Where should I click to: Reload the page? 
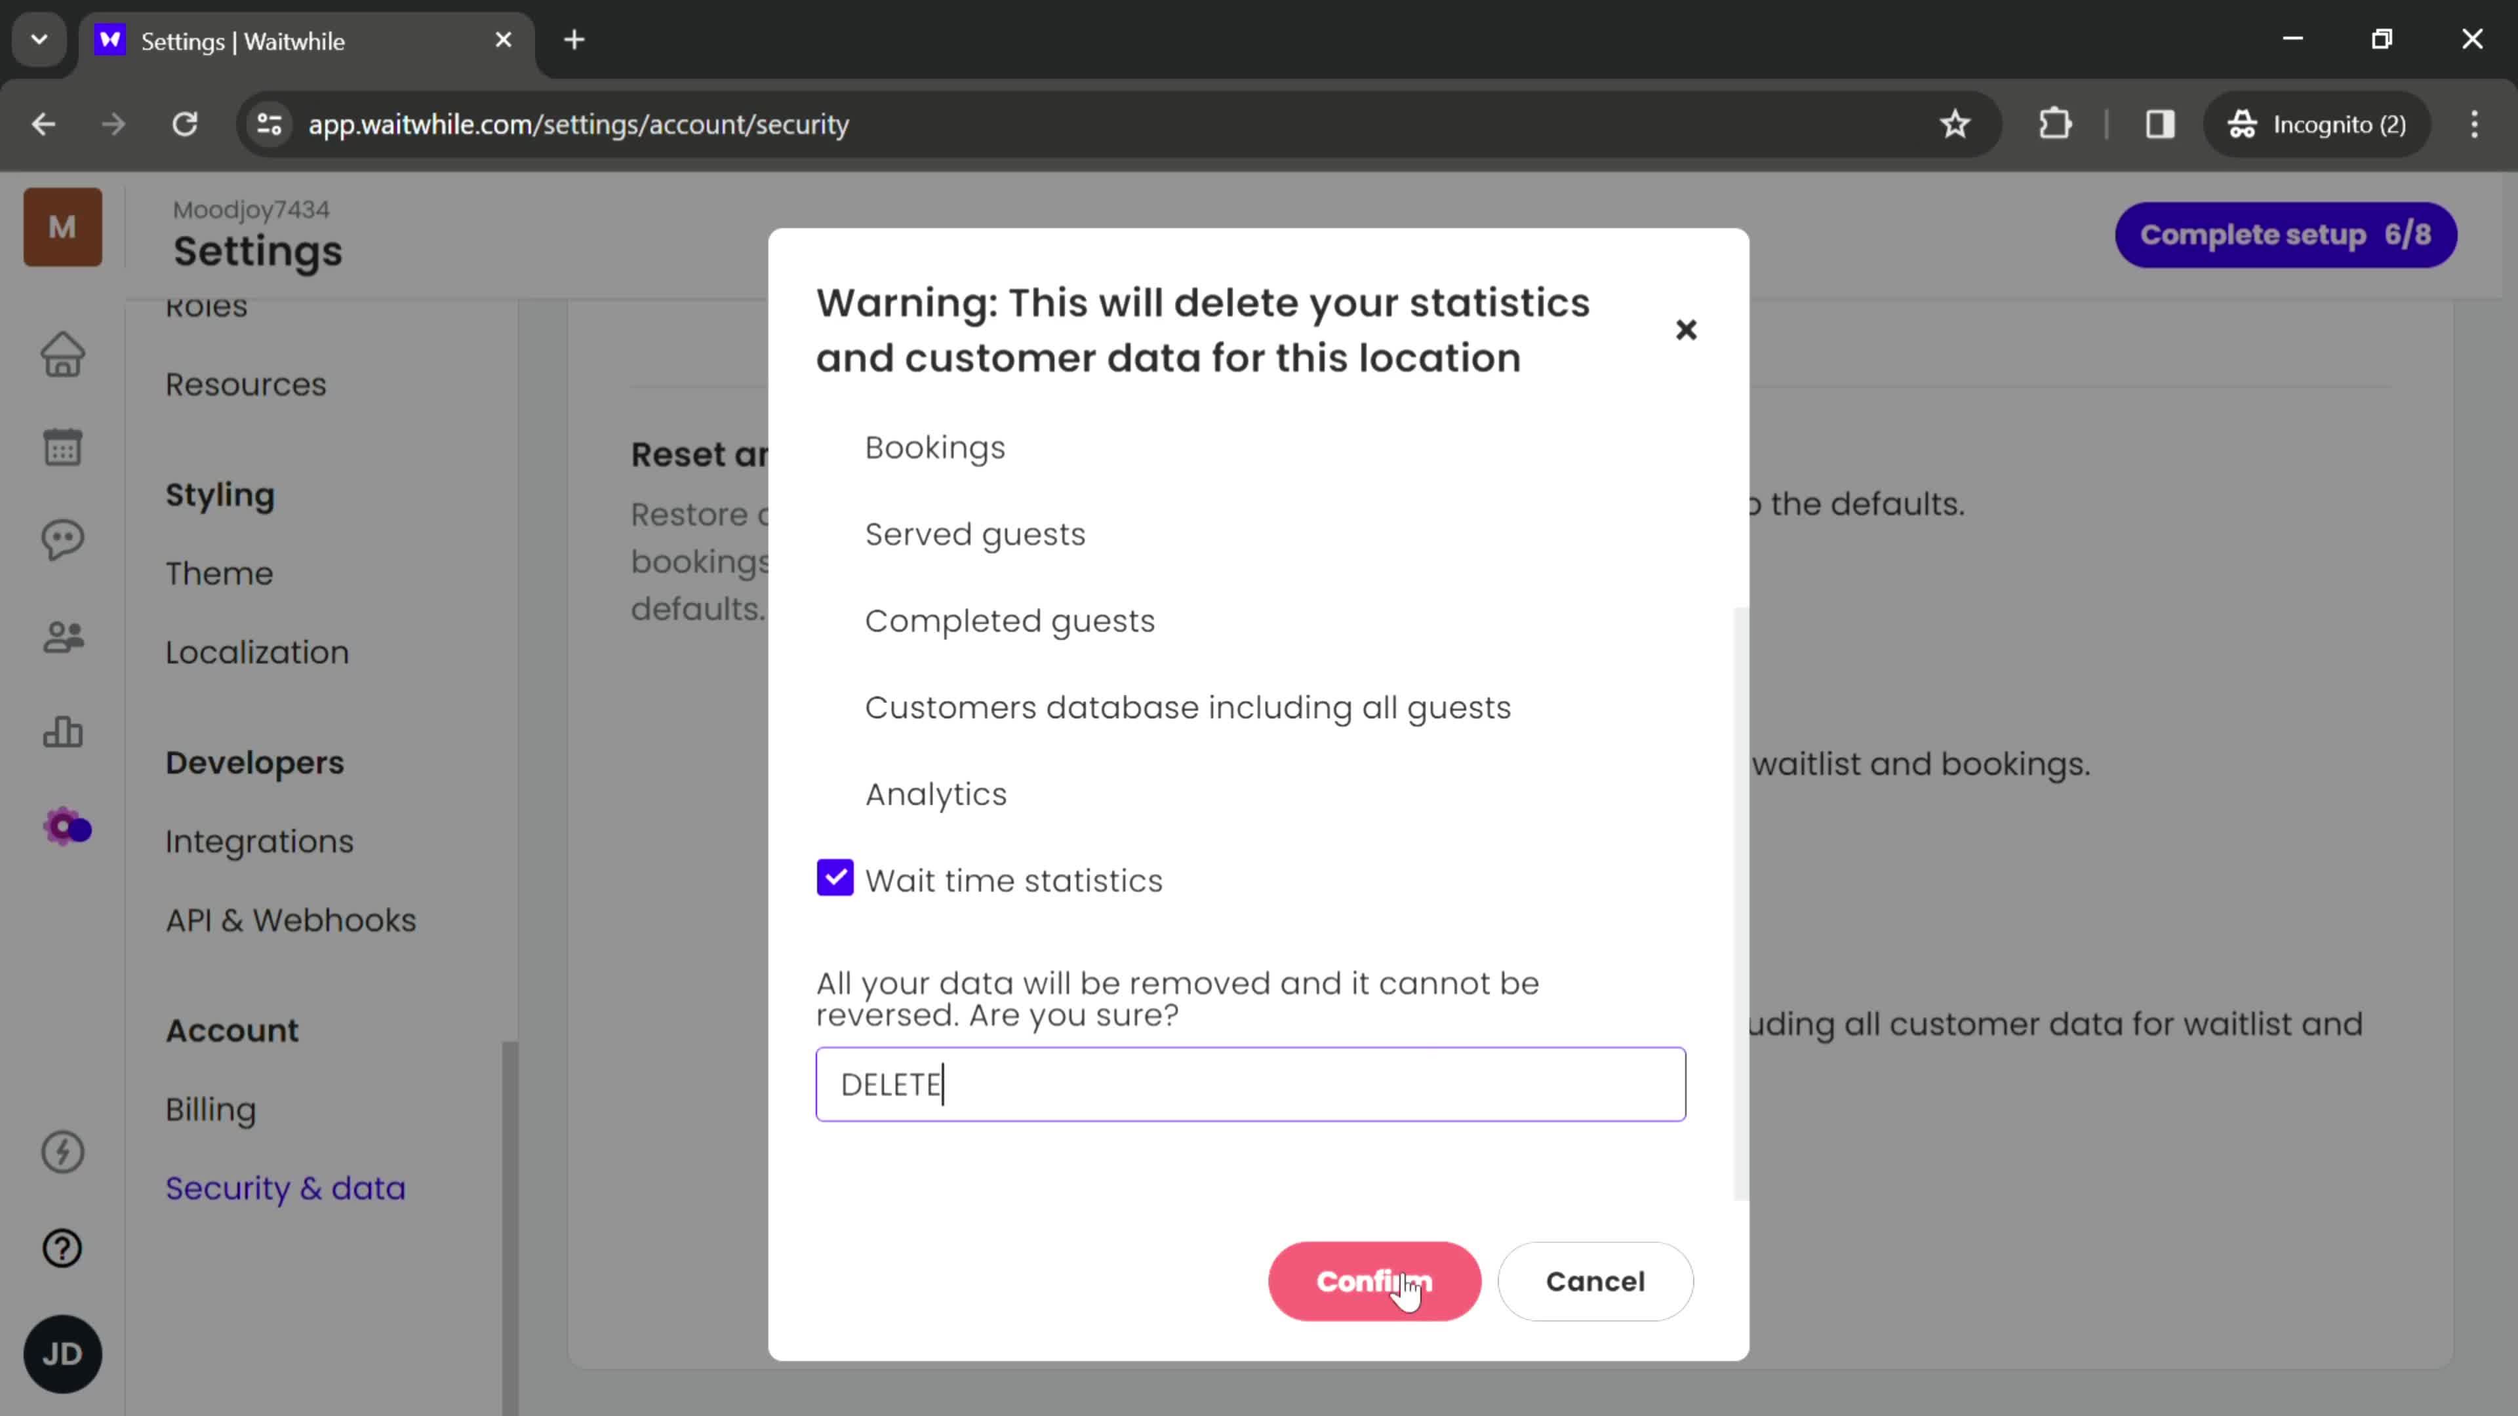[x=185, y=124]
